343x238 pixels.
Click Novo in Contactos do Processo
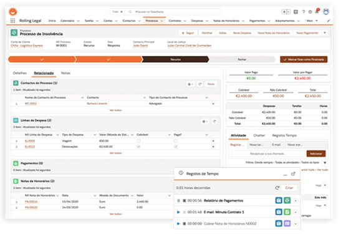(211, 84)
